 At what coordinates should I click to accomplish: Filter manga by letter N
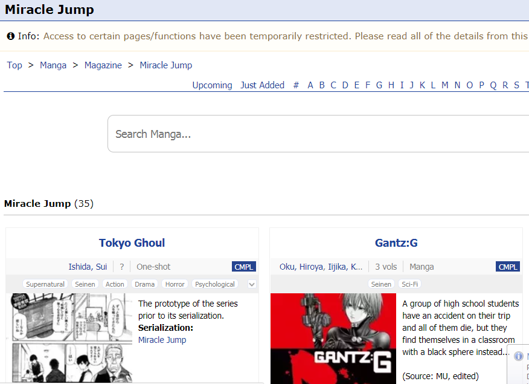[x=457, y=85]
